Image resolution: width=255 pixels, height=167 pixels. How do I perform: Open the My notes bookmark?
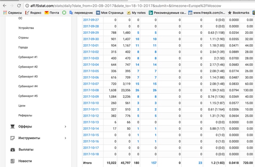click(136, 13)
